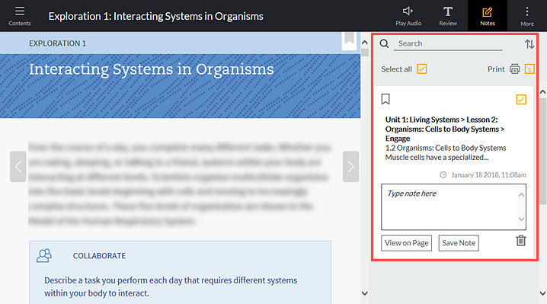Viewport: 547px width, 304px height.
Task: Click the Print label
Action: [496, 69]
